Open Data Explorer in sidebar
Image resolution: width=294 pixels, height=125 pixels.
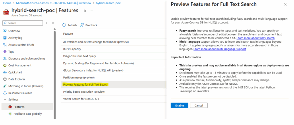point(17,79)
